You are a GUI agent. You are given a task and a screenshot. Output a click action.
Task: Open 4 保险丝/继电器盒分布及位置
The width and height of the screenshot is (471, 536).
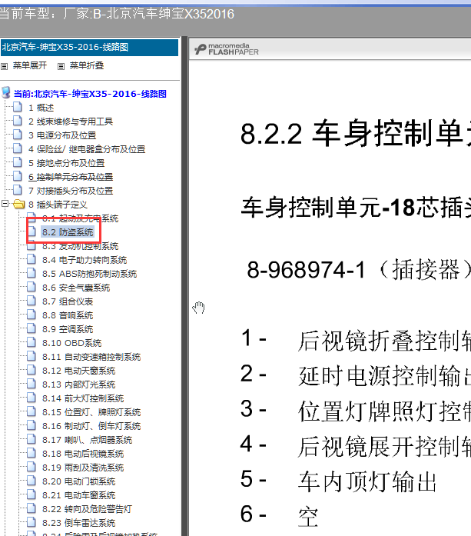(x=87, y=149)
